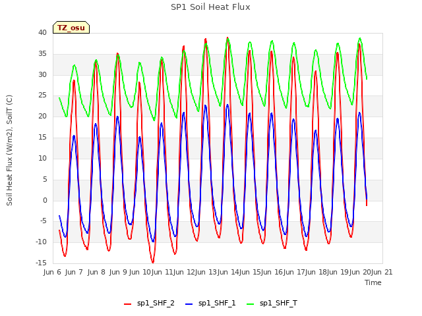The height and width of the screenshot is (316, 422).
Task: Click the Time x-axis label
Action: coord(373,282)
